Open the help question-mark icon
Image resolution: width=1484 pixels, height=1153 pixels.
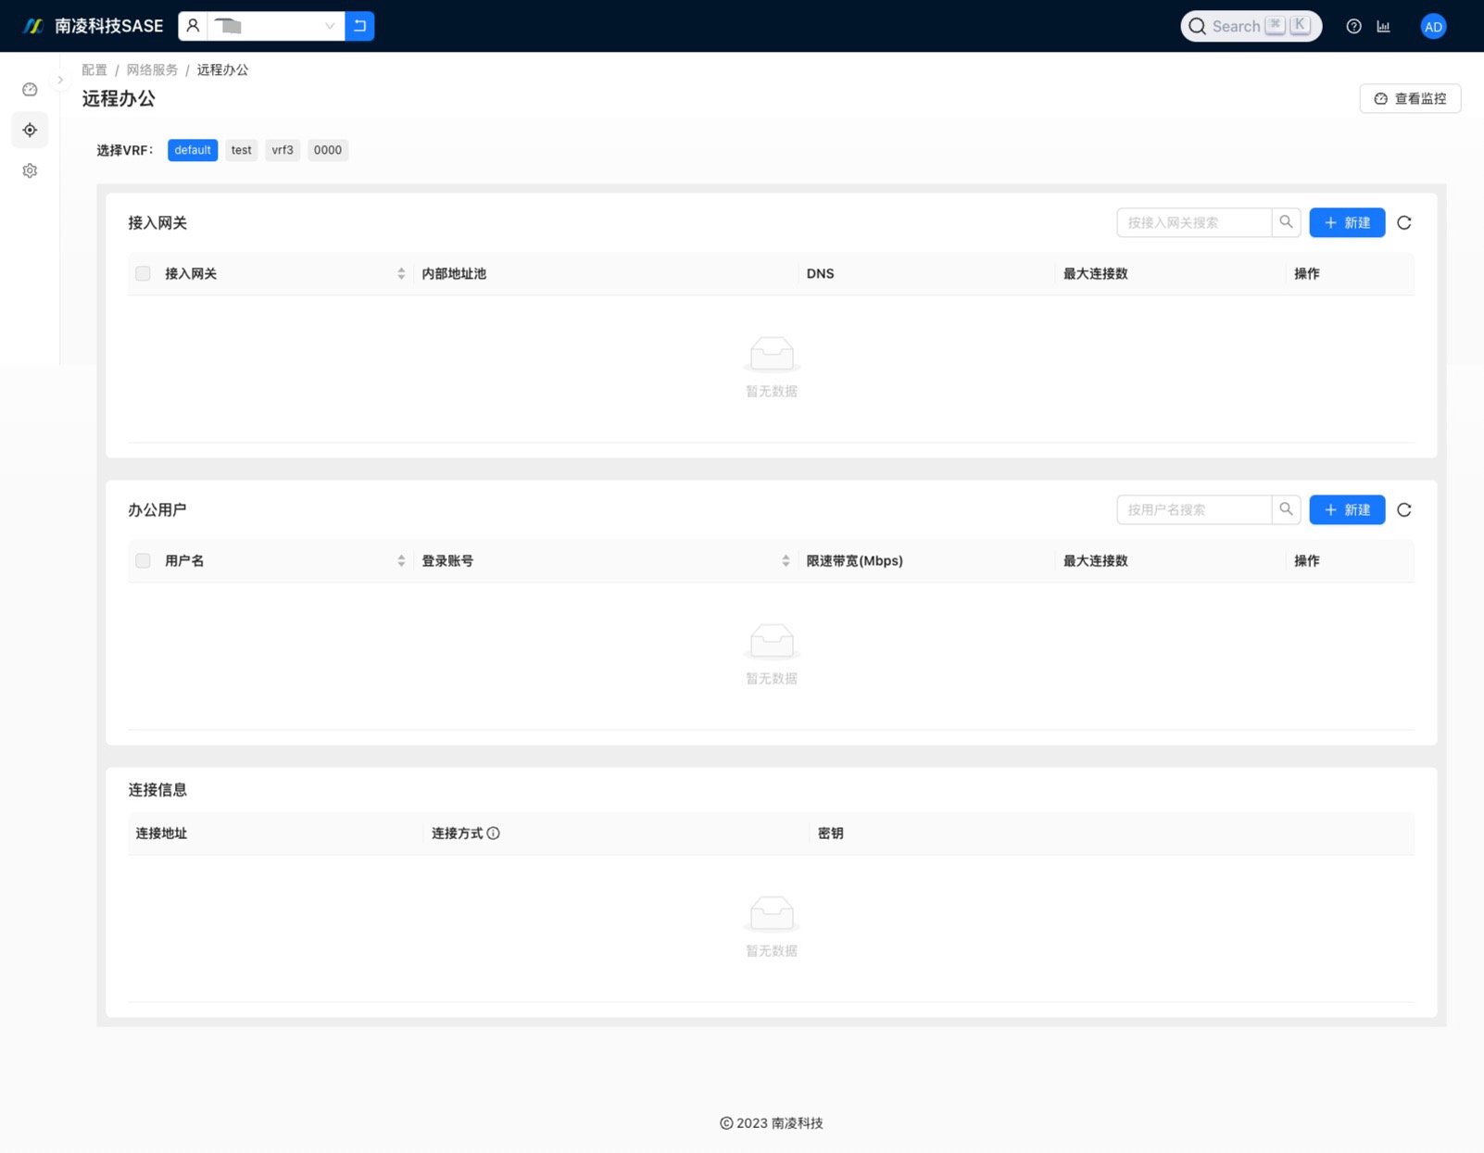pos(1353,26)
